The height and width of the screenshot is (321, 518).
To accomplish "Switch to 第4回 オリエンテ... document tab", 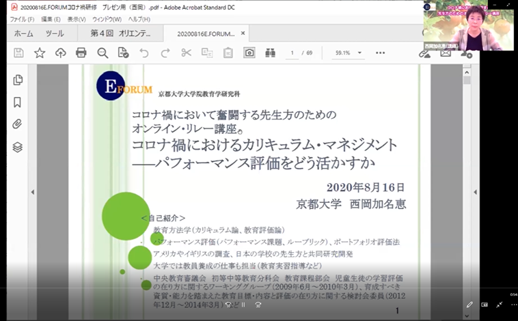I will (x=120, y=33).
